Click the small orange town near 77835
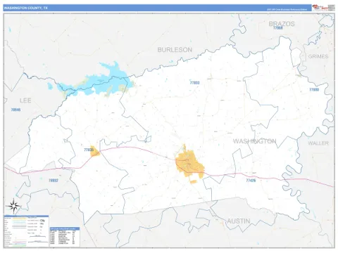The height and width of the screenshot is (253, 338). [95, 151]
